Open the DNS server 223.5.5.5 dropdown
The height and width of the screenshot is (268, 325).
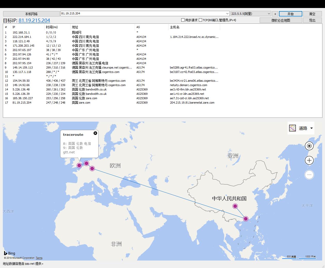click(x=269, y=14)
